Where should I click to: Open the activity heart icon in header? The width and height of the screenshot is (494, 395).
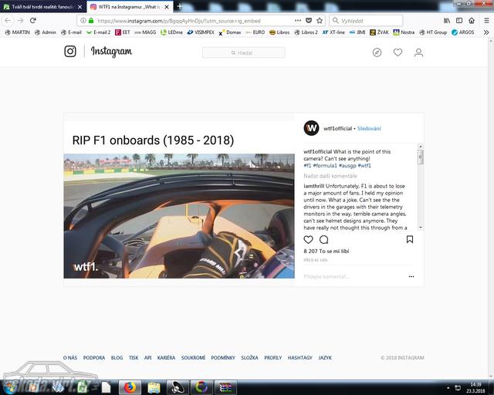click(398, 52)
